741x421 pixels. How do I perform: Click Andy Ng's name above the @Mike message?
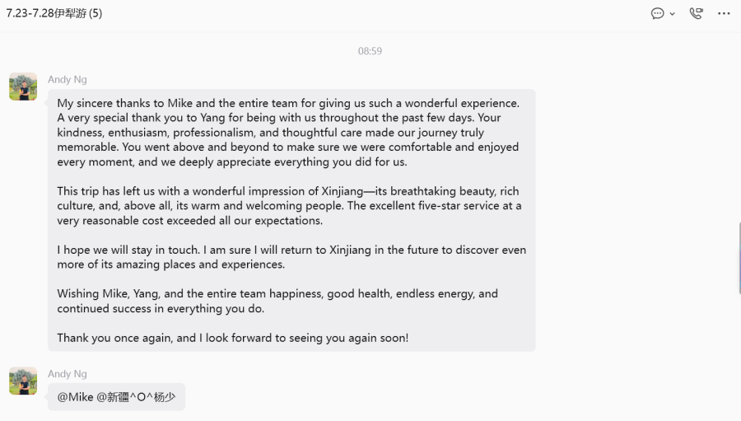[68, 374]
